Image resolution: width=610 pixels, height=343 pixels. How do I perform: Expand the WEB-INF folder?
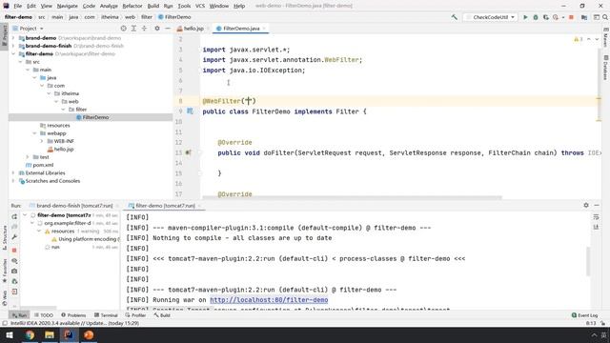coord(42,141)
